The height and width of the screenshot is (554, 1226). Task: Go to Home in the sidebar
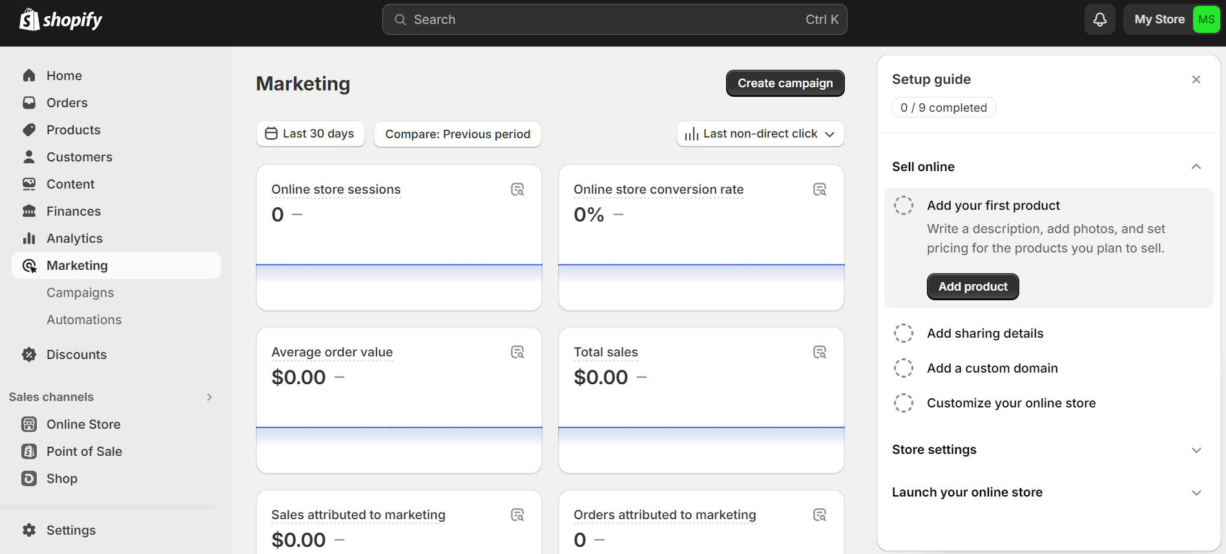116,76
